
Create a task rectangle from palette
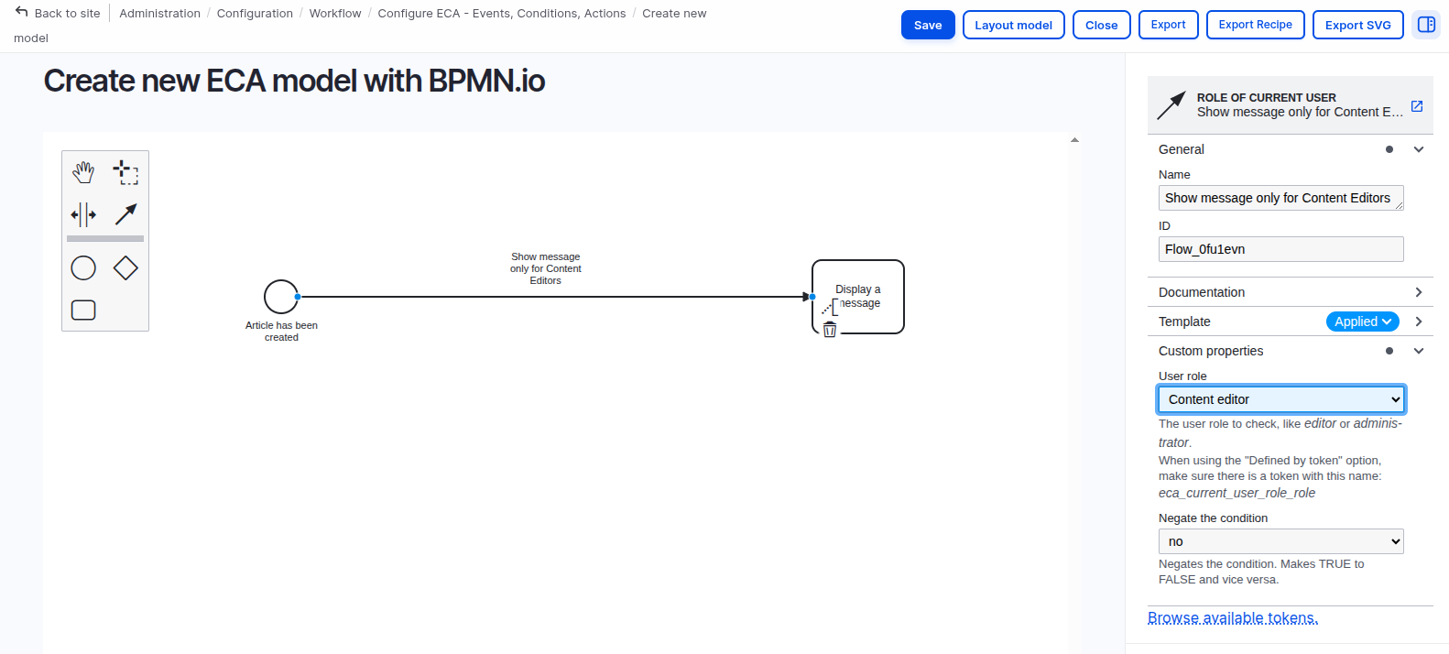83,310
